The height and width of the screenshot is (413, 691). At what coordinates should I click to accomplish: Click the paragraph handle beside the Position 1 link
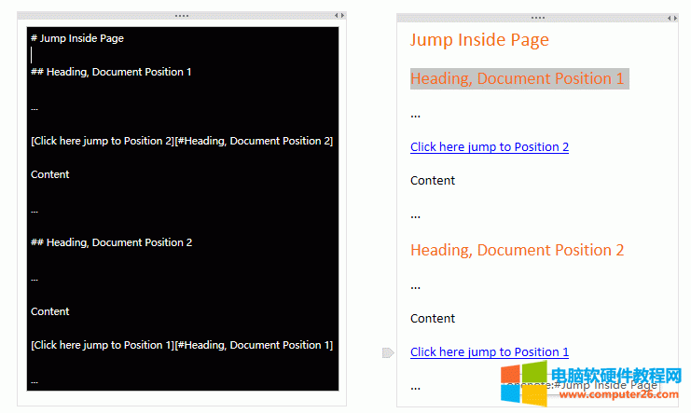click(x=388, y=352)
